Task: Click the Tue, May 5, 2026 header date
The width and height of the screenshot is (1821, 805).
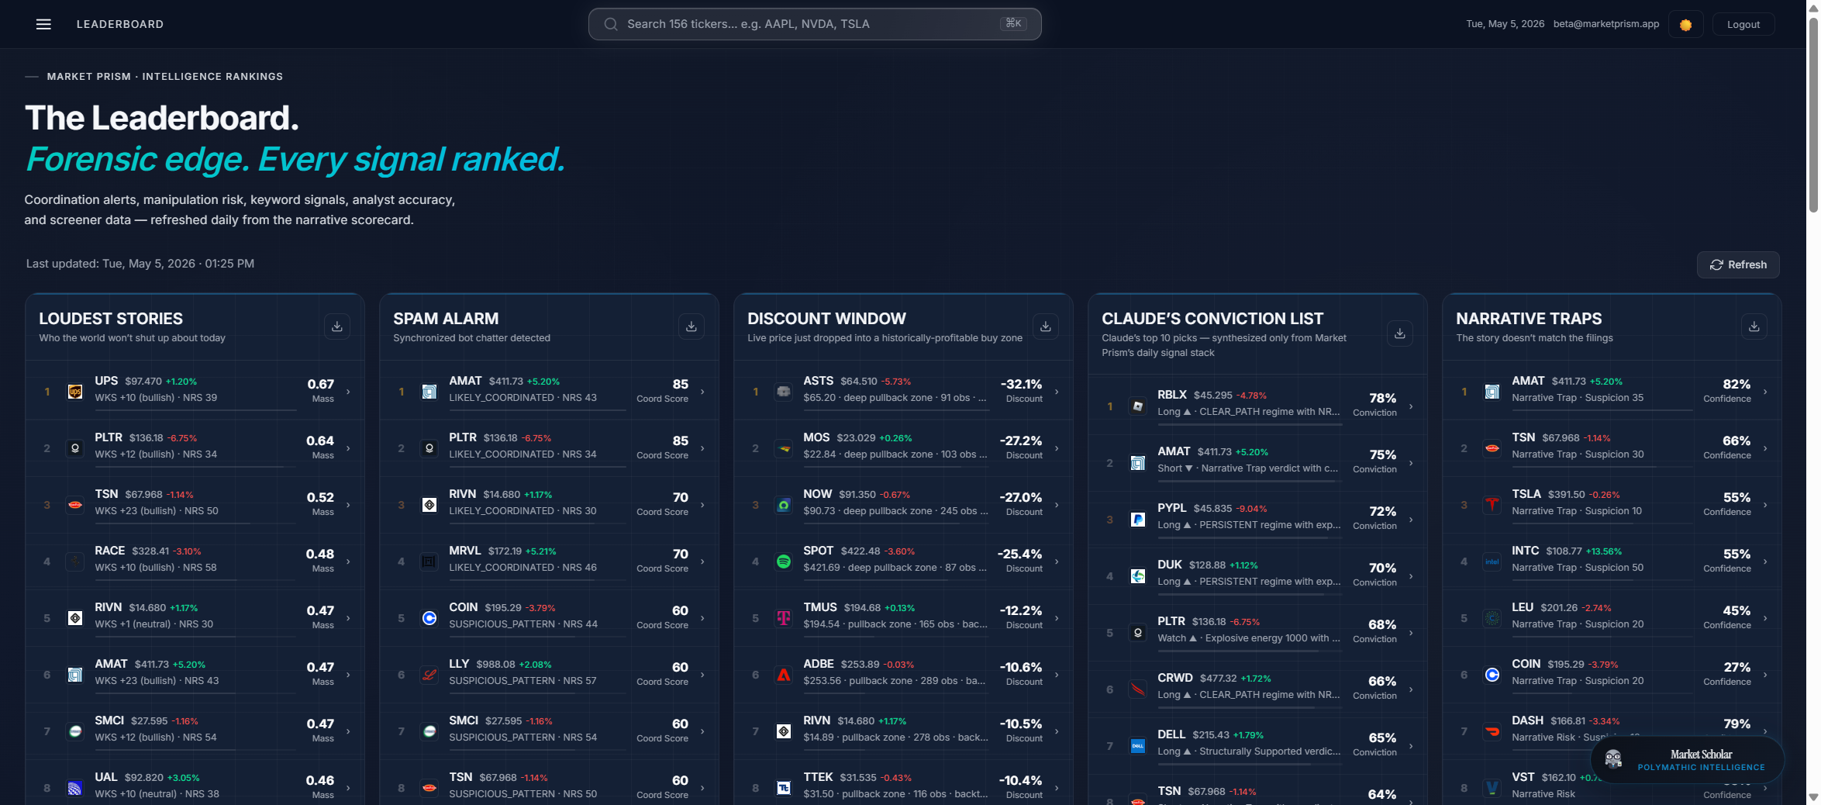Action: [x=1505, y=24]
